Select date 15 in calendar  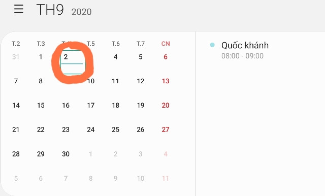click(x=41, y=105)
